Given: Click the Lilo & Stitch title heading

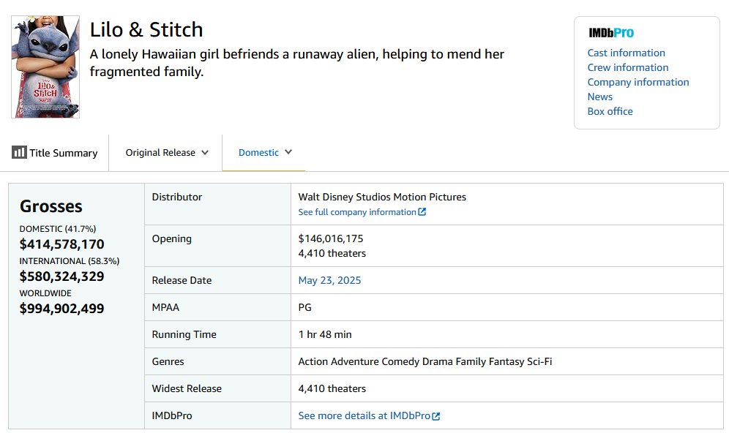Looking at the screenshot, I should pyautogui.click(x=146, y=30).
